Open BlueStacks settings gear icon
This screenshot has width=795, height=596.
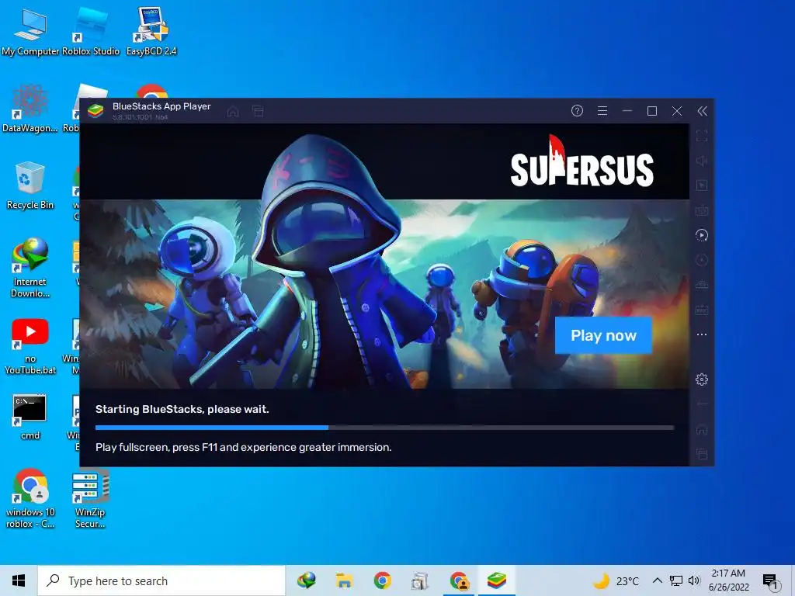point(702,379)
